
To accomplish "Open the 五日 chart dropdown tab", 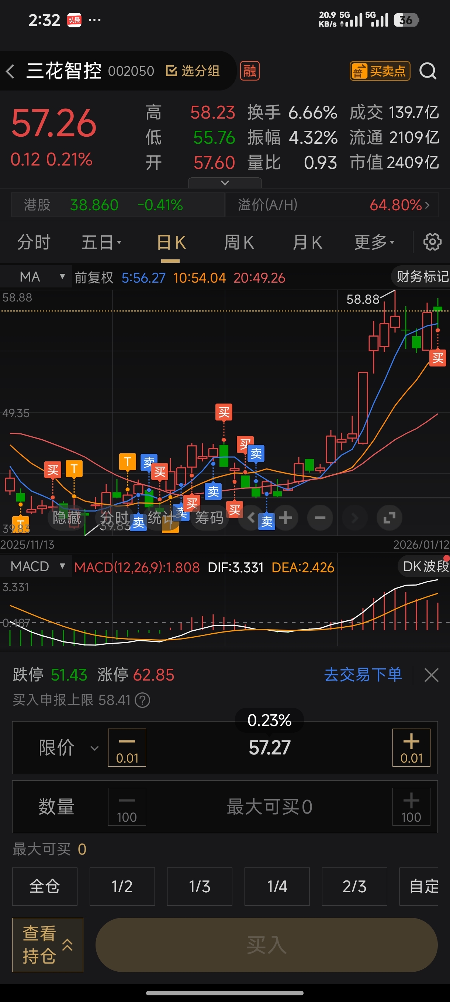I will pos(101,242).
